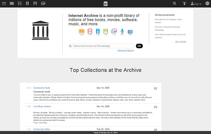Open announcement Next Librarian of Congress: Carla Hayden

168,21
